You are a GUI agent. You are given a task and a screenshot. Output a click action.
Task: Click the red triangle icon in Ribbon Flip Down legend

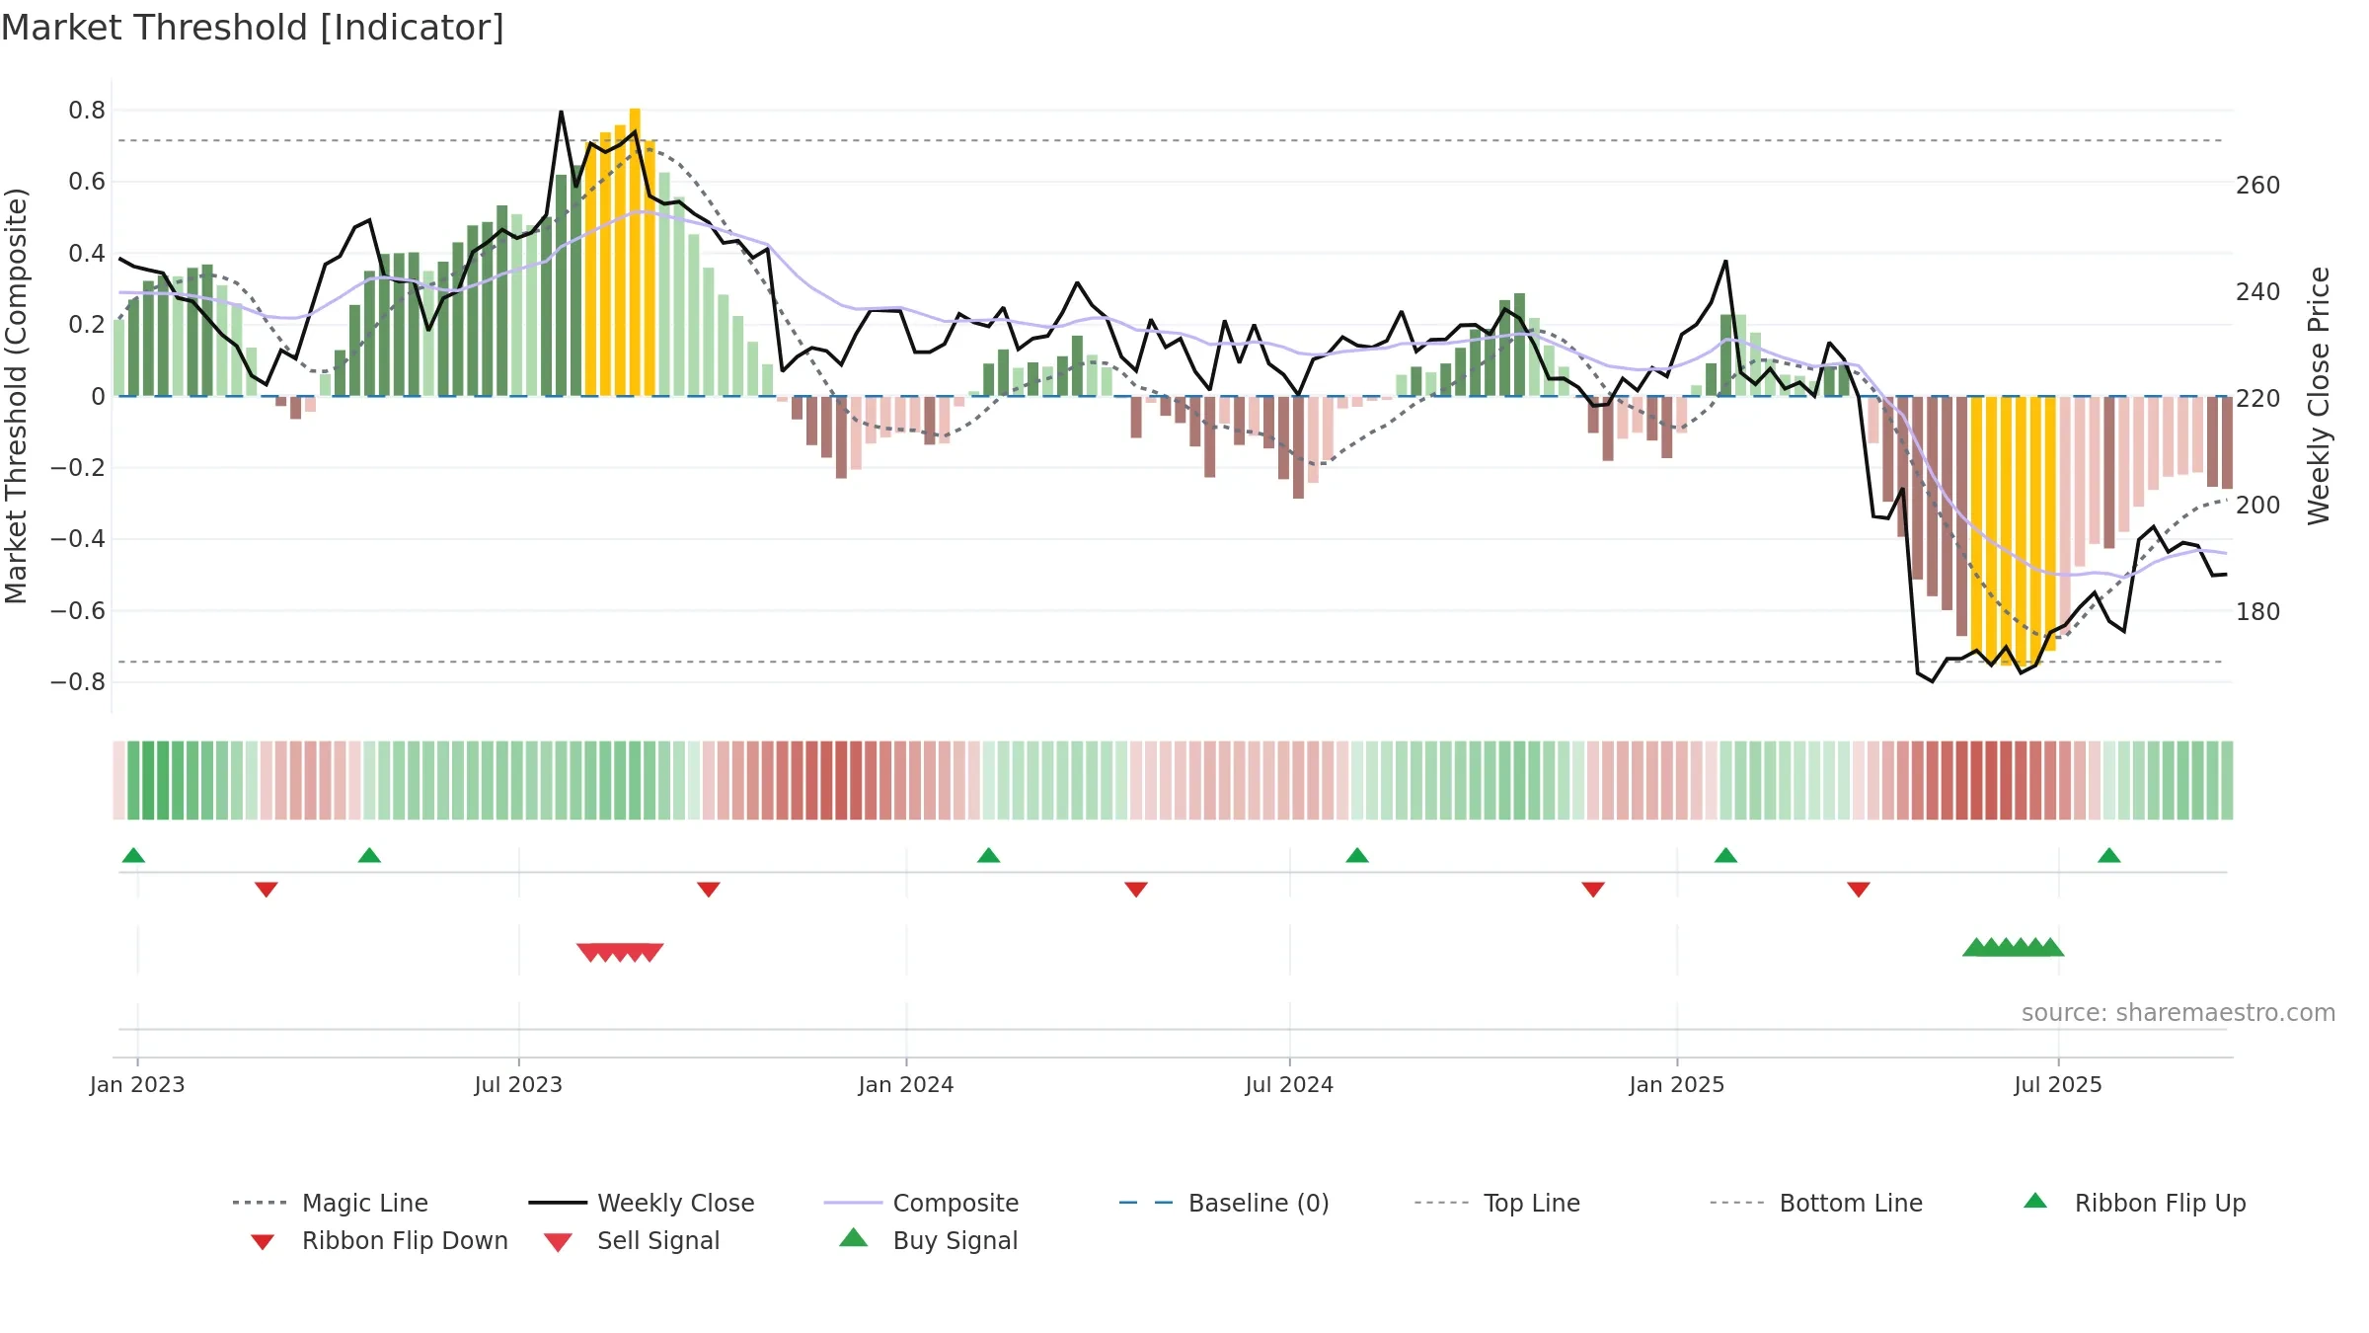[263, 1242]
